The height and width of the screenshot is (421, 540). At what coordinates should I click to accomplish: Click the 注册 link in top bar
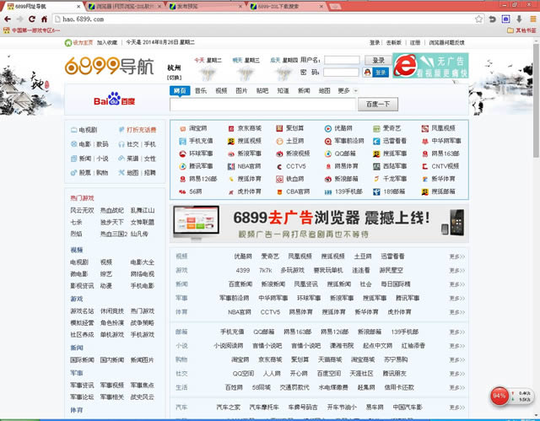(x=415, y=43)
